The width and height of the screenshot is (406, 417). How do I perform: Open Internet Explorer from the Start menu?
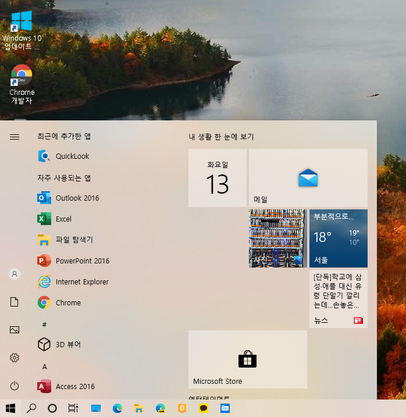pos(81,282)
